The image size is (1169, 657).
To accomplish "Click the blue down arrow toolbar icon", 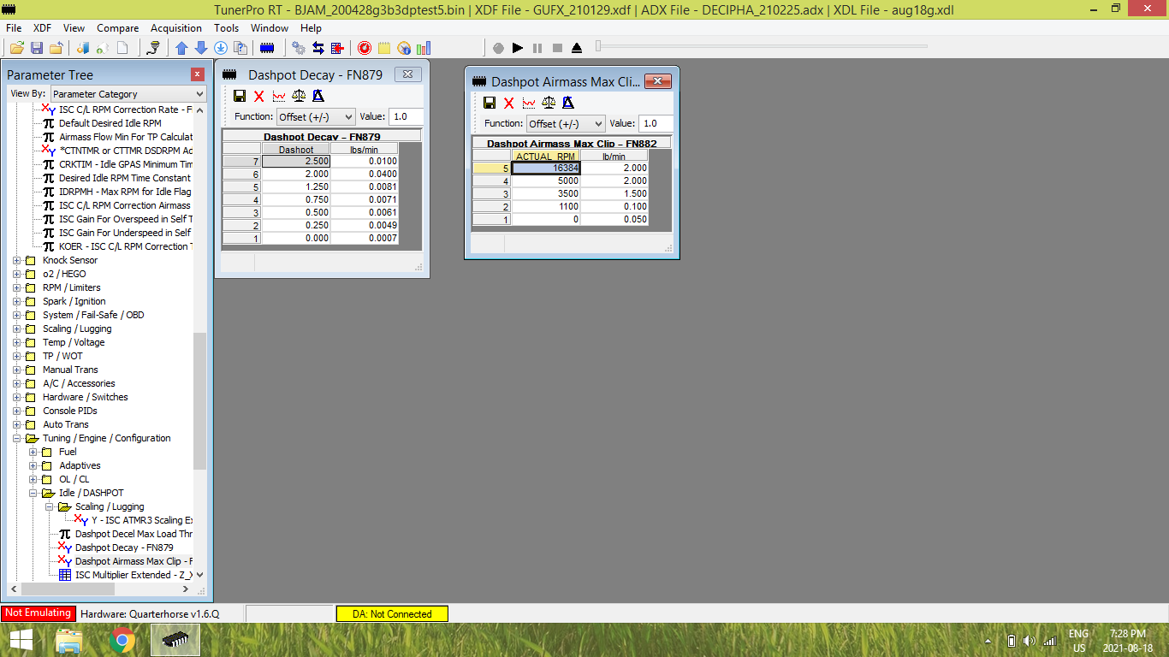I will coord(201,48).
